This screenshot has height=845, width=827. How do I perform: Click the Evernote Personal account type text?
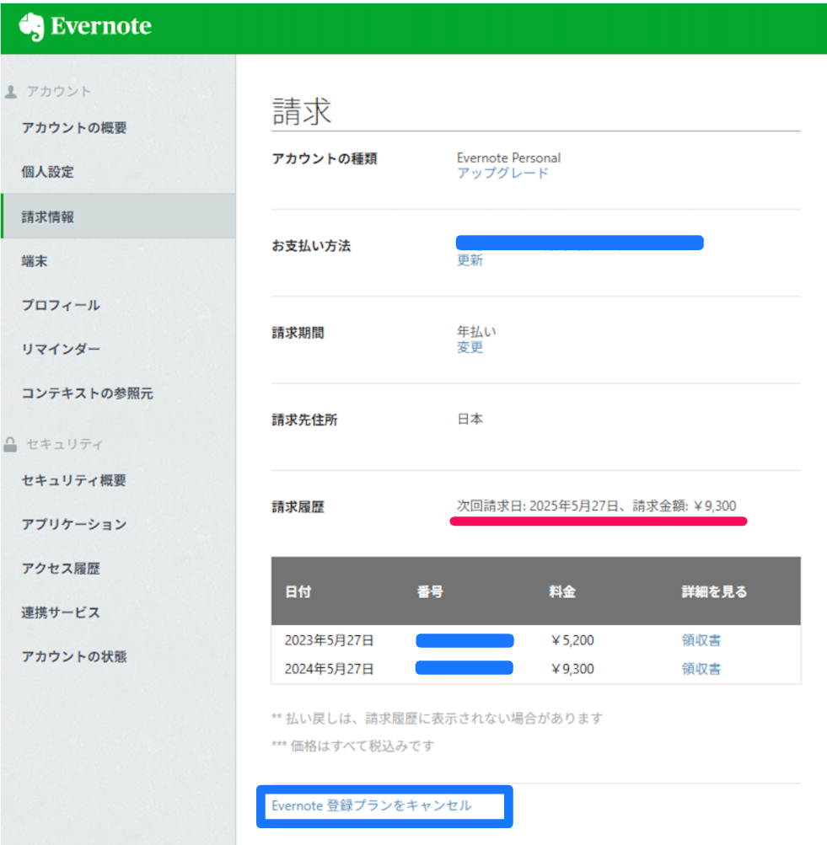tap(508, 158)
